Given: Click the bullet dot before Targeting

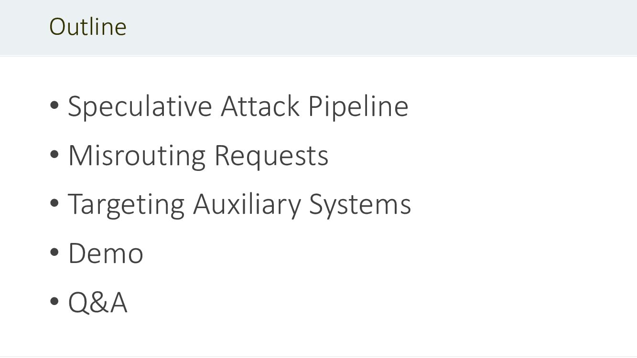Looking at the screenshot, I should 54,204.
